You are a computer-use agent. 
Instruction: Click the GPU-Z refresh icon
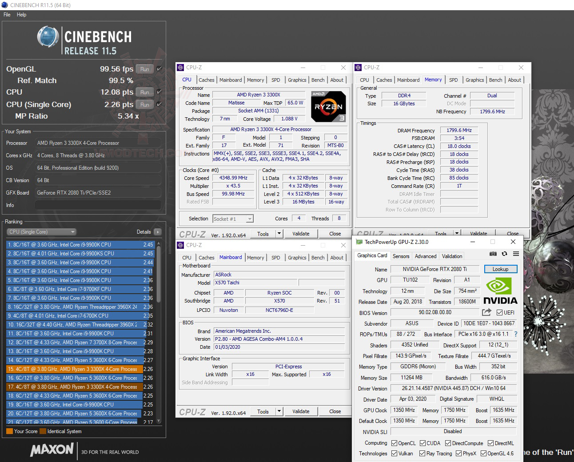(x=504, y=254)
